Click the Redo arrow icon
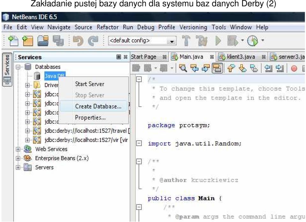 93,41
